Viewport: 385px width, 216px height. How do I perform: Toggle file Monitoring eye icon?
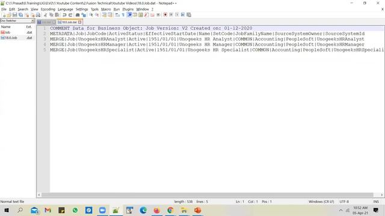[x=158, y=15]
